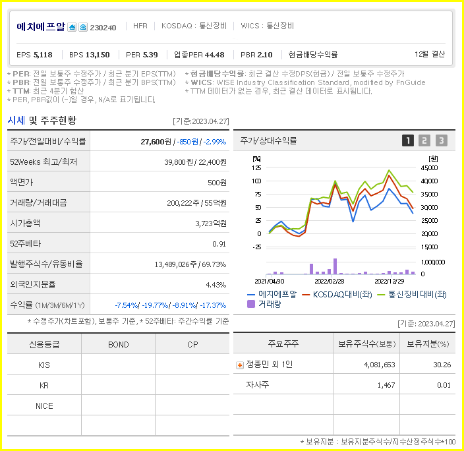
Task: Click the ownership value 30.26
Action: pos(442,365)
